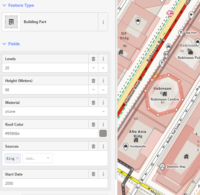The height and width of the screenshot is (195, 200).
Task: Delete the Start Date field
Action: pyautogui.click(x=93, y=174)
